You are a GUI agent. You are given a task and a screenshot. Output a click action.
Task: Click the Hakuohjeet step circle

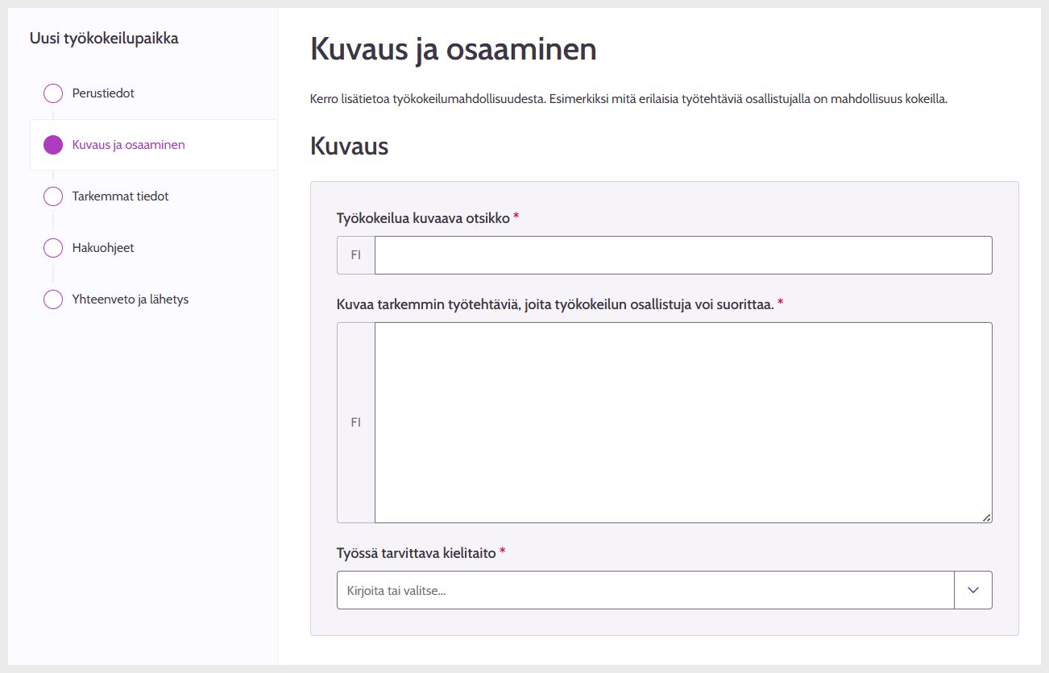[53, 248]
